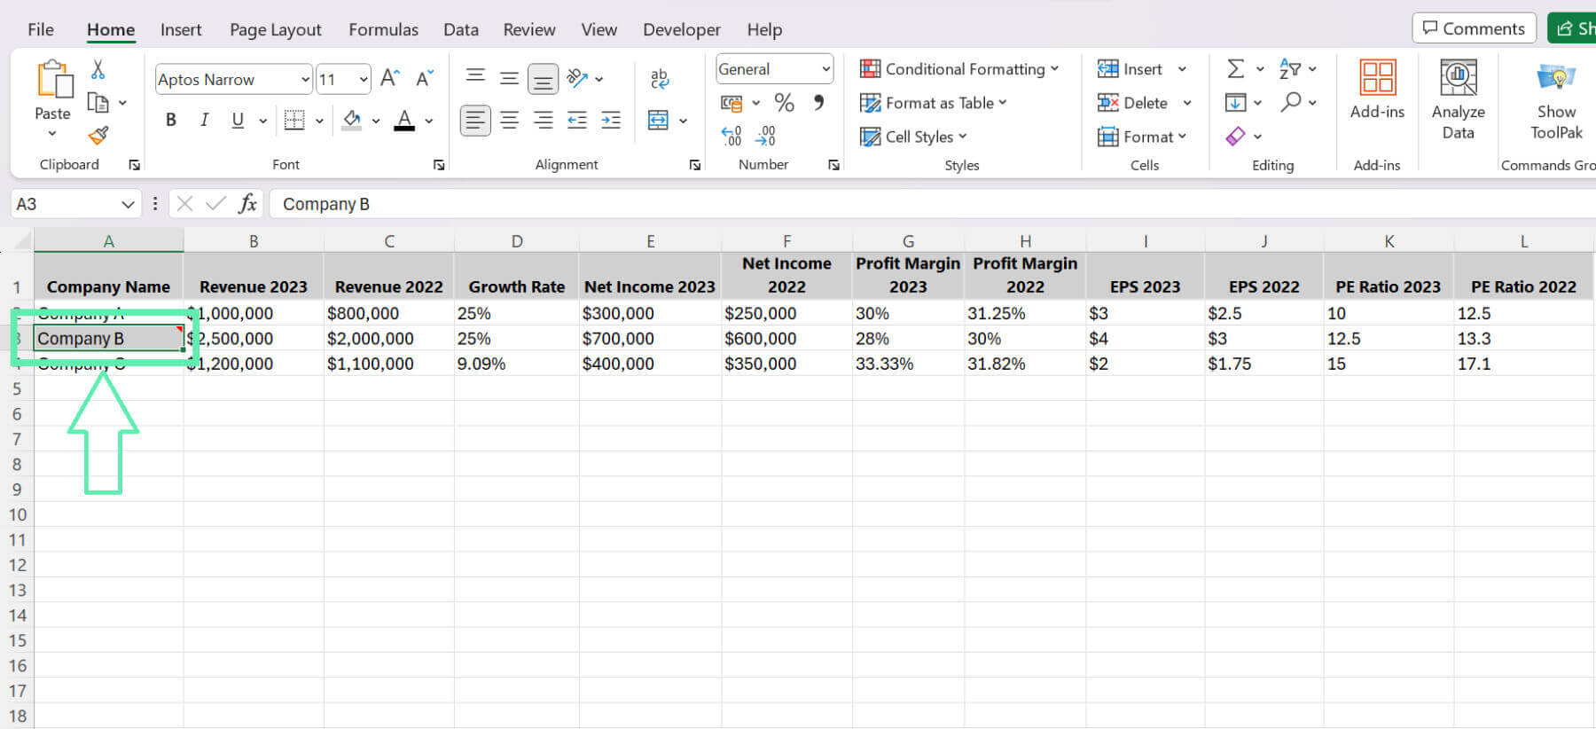Image resolution: width=1596 pixels, height=729 pixels.
Task: Open the File tab
Action: pyautogui.click(x=41, y=29)
